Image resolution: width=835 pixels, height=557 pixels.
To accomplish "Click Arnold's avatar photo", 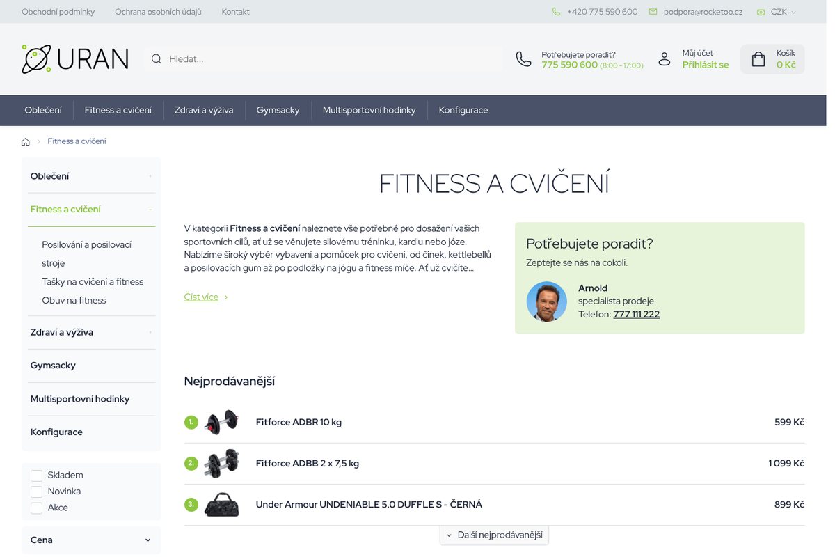I will (546, 301).
